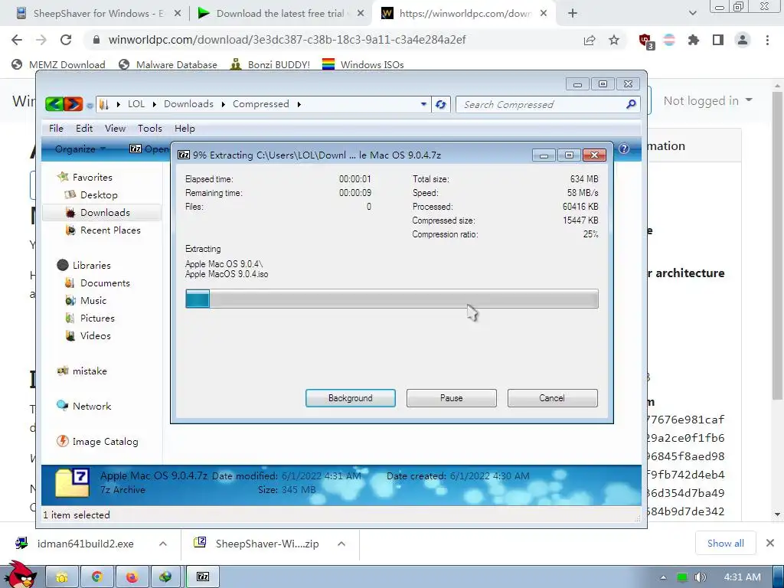Screen dimensions: 784x588
Task: Open Desktop in the navigation pane
Action: [99, 195]
